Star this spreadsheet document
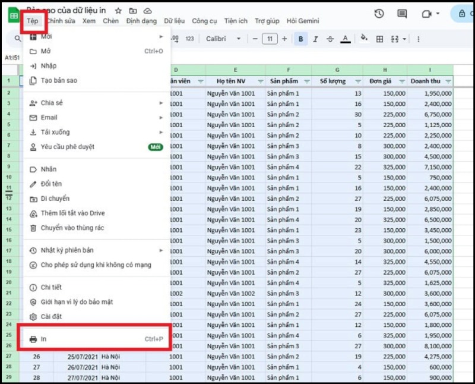 pyautogui.click(x=119, y=11)
